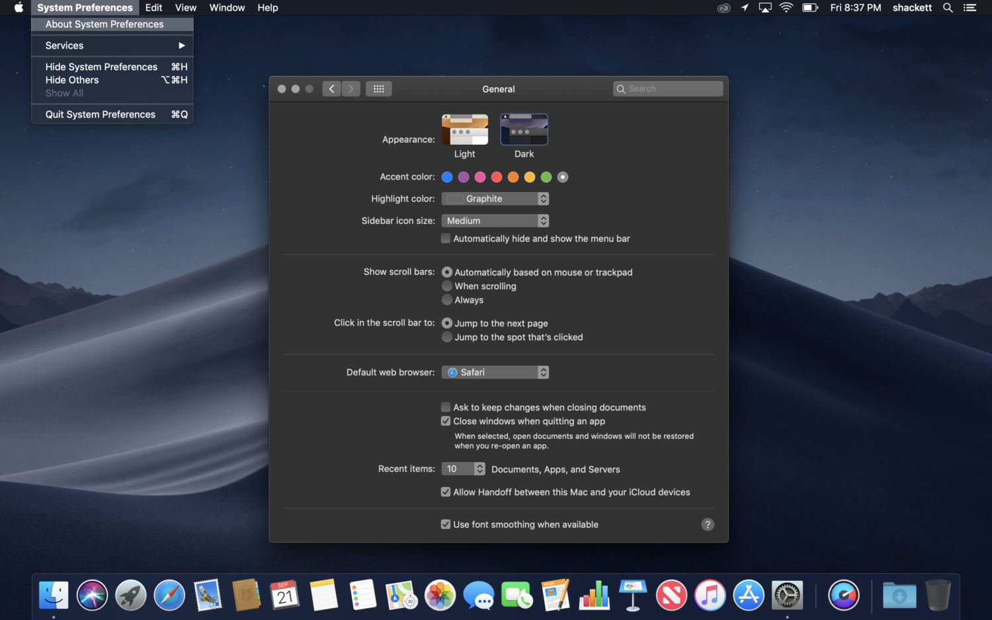Open Launchpad from the Dock
Screen dimensions: 992x620
coord(130,595)
